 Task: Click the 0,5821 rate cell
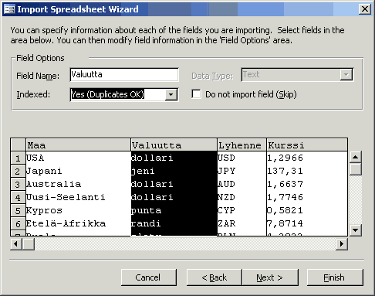coord(307,210)
